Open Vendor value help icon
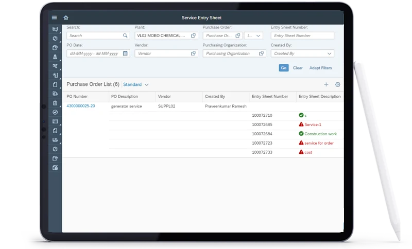The height and width of the screenshot is (249, 412). [193, 54]
